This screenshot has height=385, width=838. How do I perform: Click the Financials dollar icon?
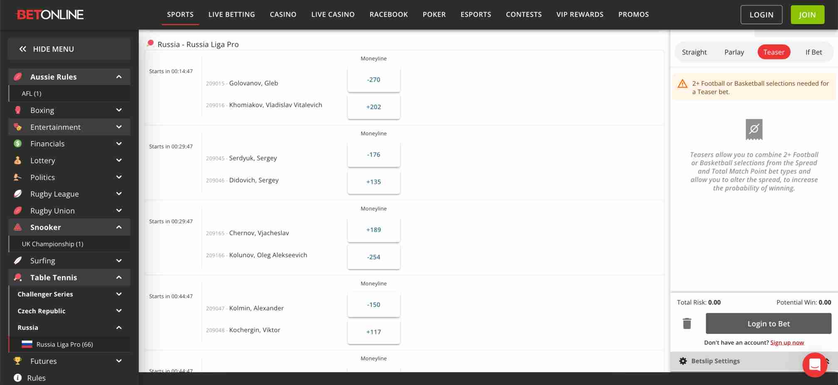pos(17,144)
